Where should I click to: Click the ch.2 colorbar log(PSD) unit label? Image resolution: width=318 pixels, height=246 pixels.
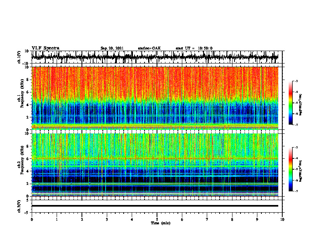[x=301, y=171]
